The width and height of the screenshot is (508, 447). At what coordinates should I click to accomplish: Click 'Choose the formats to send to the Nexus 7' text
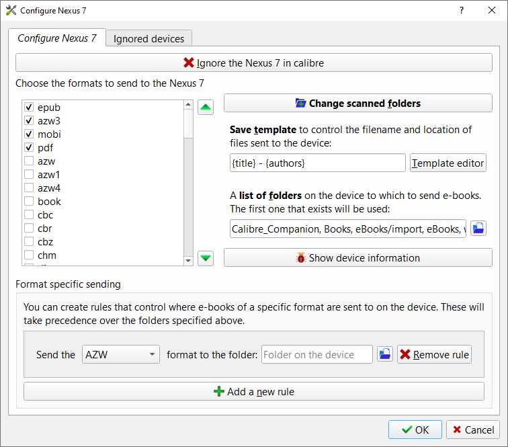pyautogui.click(x=110, y=83)
